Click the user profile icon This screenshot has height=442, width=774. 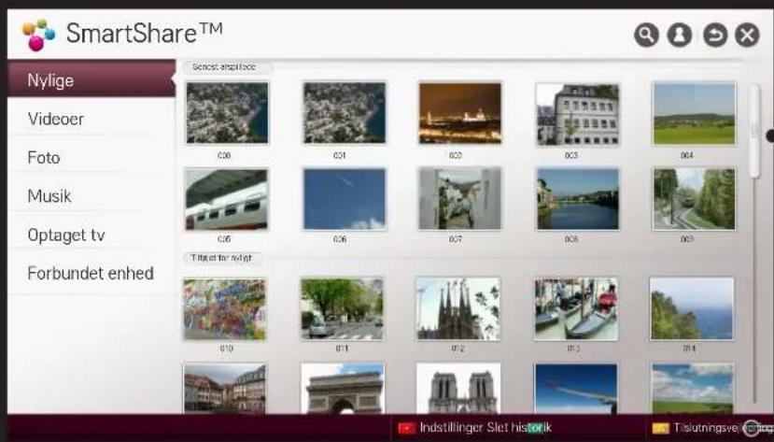[680, 36]
